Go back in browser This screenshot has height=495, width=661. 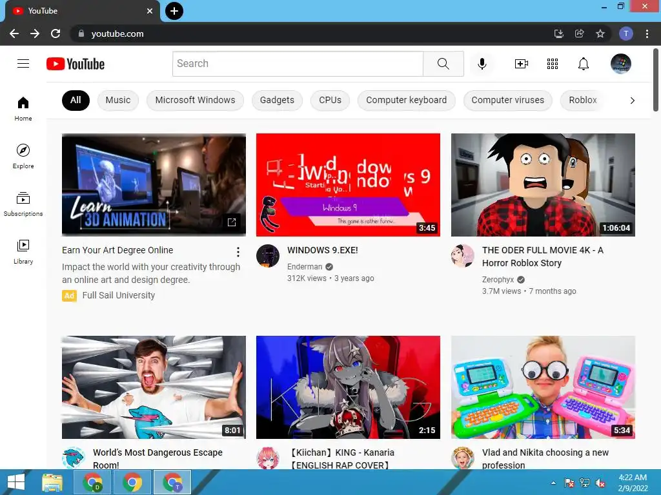14,34
